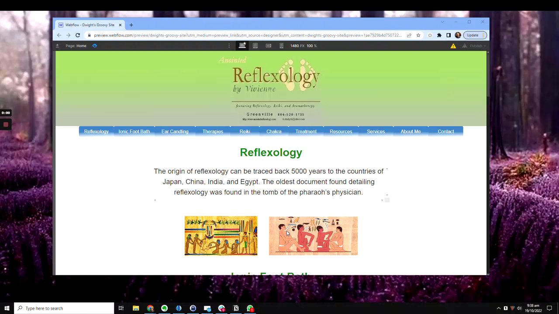Screen dimensions: 559x314
Task: Go to the Treatment nav link
Action: 306,131
